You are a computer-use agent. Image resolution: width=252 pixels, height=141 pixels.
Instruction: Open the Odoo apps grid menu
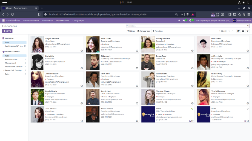(x=3, y=20)
